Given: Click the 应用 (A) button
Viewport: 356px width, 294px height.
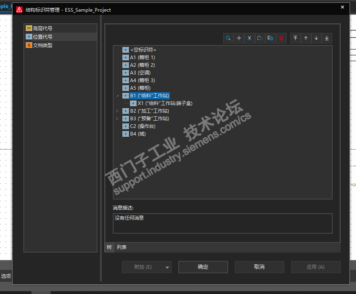Looking at the screenshot, I should [316, 267].
